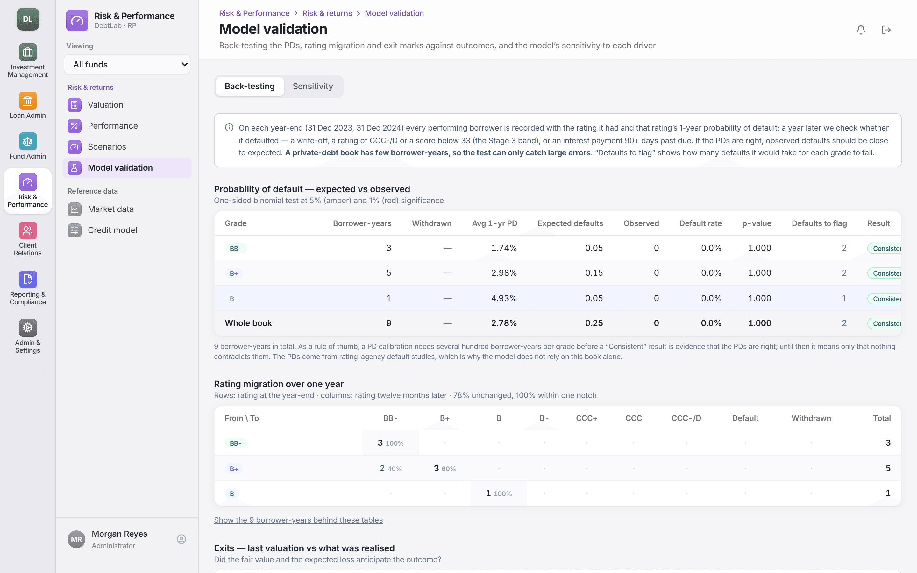Click the Scenarios gauge icon
The image size is (917, 573).
click(74, 147)
